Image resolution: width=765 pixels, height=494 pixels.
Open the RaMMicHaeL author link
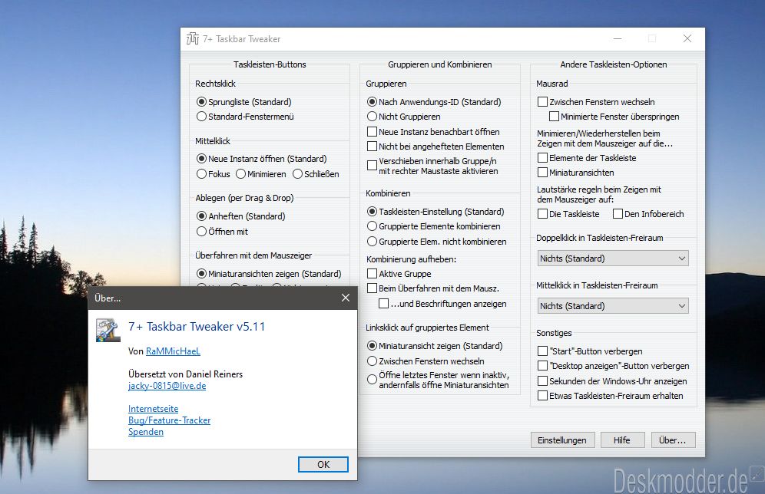click(173, 351)
